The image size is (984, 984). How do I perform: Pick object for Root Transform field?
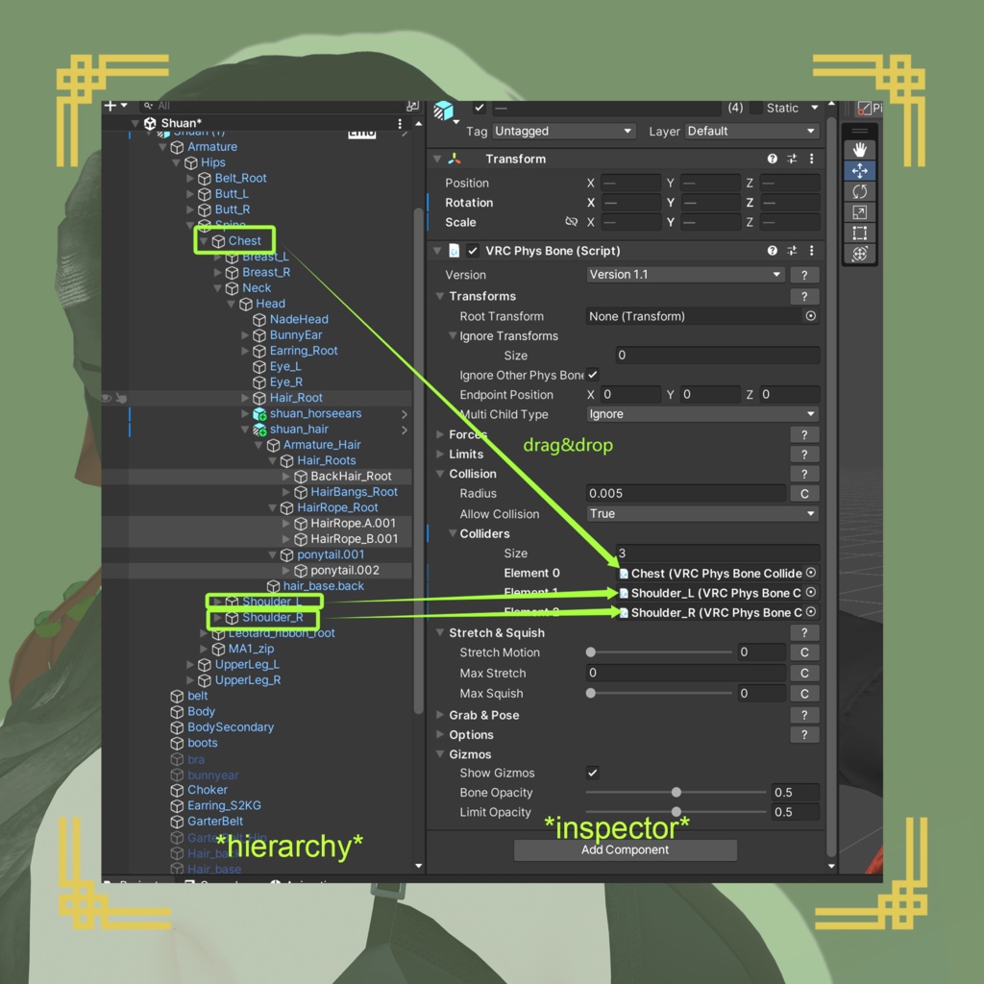[x=810, y=315]
